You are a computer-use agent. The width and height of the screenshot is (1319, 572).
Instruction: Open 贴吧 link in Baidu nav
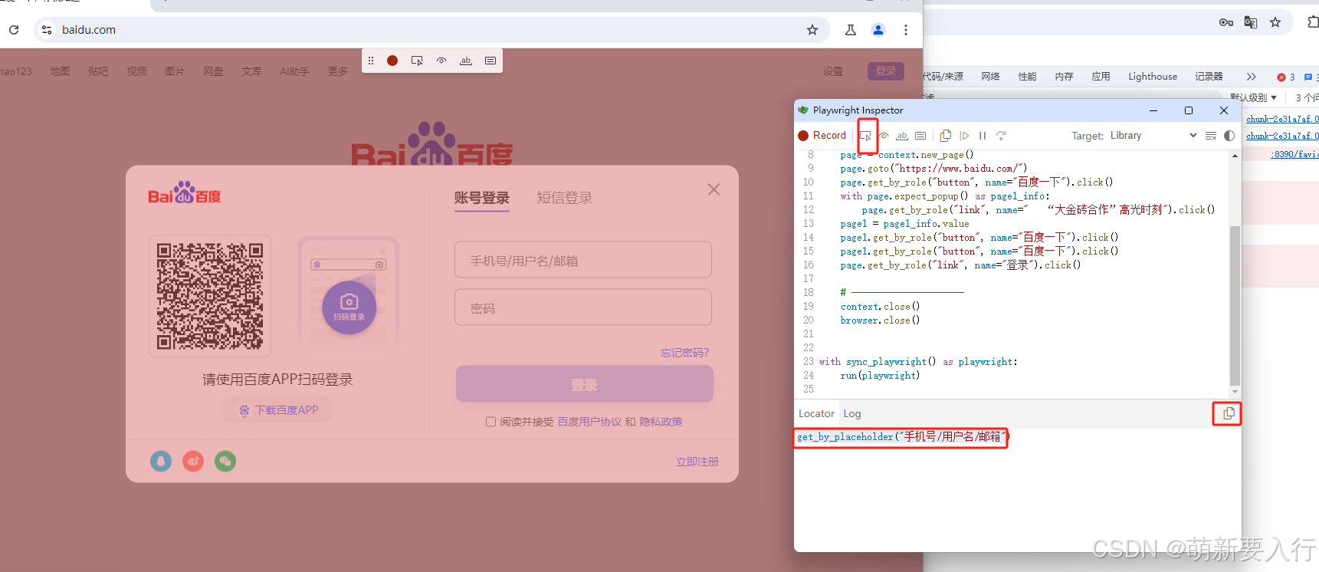coord(98,71)
